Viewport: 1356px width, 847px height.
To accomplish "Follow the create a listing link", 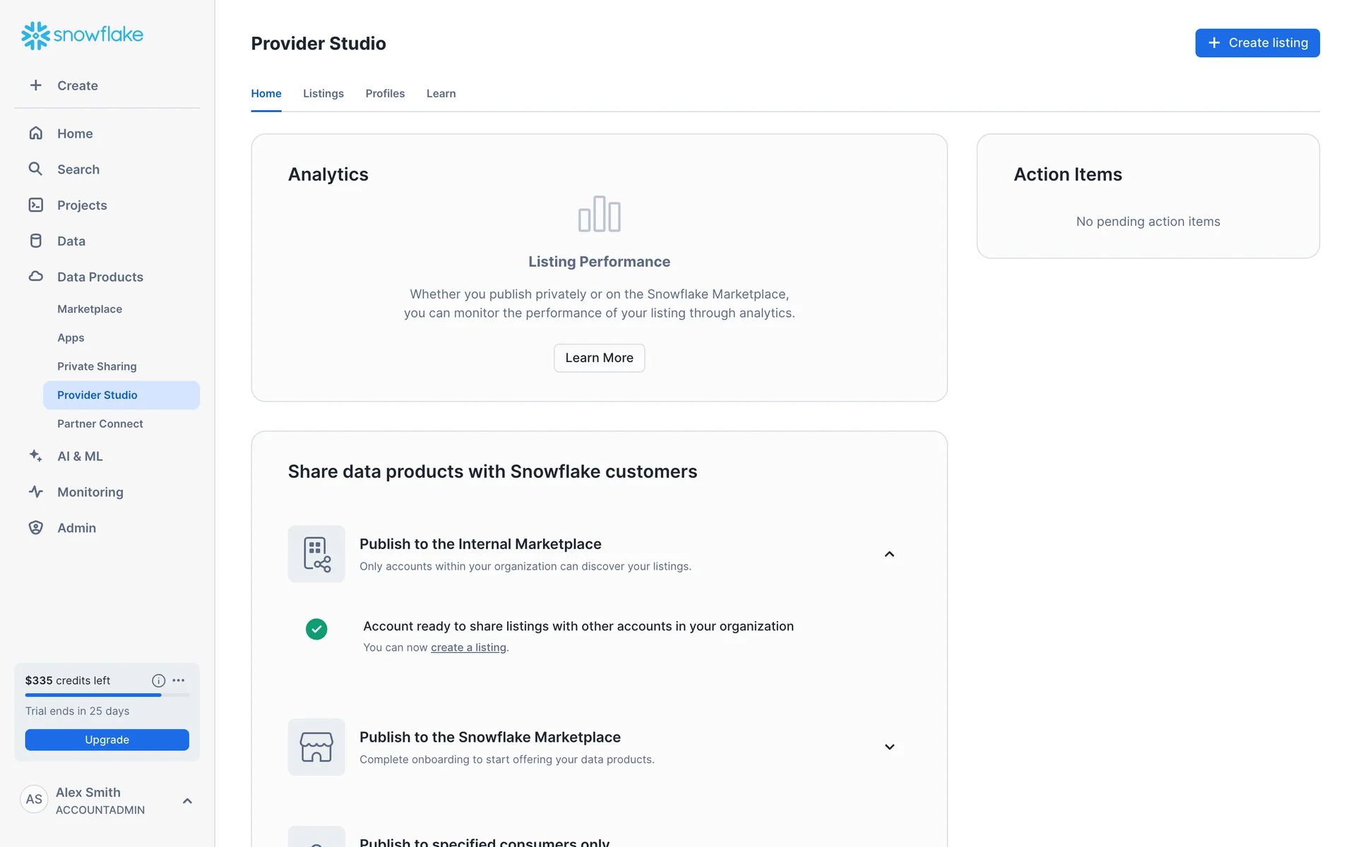I will coord(468,647).
